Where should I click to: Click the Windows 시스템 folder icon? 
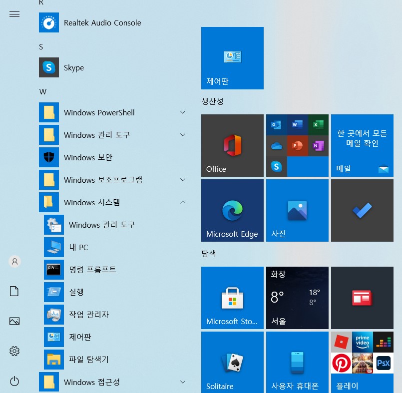point(49,202)
